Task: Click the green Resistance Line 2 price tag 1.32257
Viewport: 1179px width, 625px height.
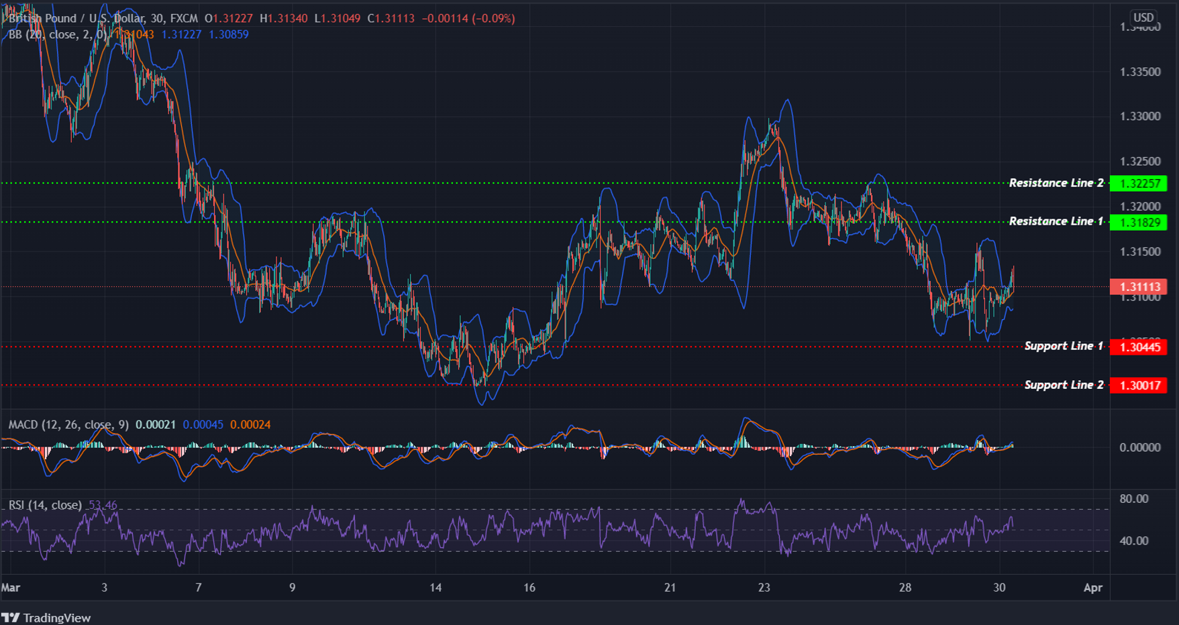Action: tap(1140, 183)
